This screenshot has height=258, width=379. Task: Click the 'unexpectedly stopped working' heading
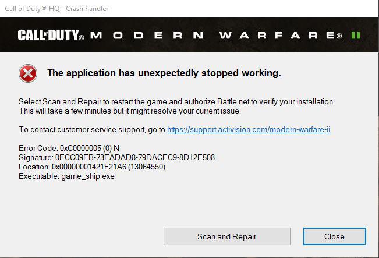tap(164, 73)
